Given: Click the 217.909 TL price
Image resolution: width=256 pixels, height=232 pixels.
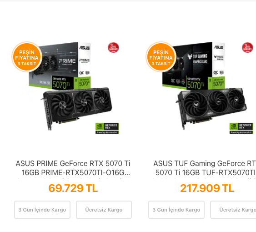Looking at the screenshot, I should pos(207,188).
